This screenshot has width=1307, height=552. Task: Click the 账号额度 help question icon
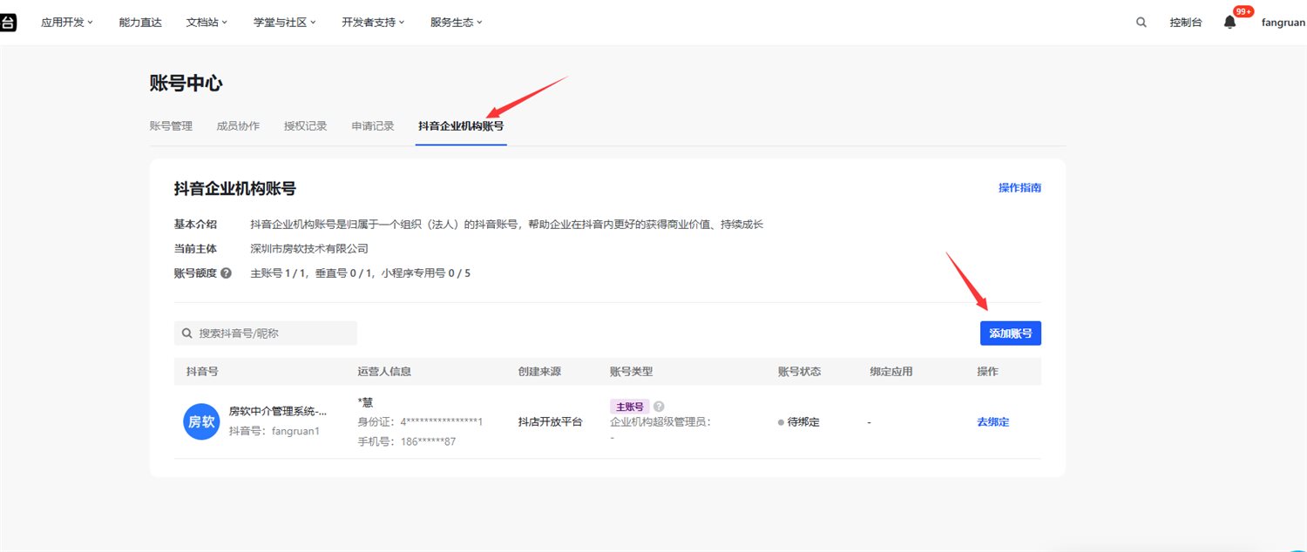point(226,273)
